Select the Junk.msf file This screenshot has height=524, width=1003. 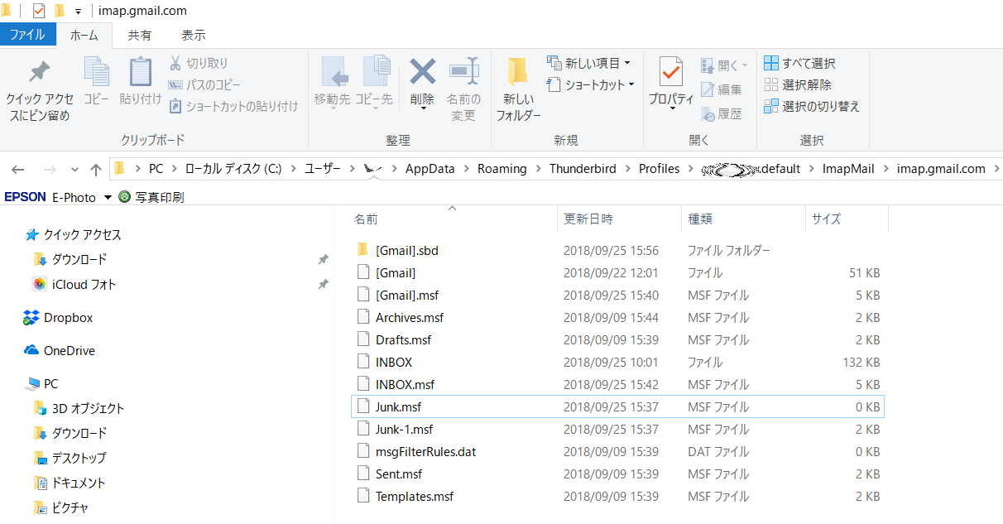coord(617,406)
